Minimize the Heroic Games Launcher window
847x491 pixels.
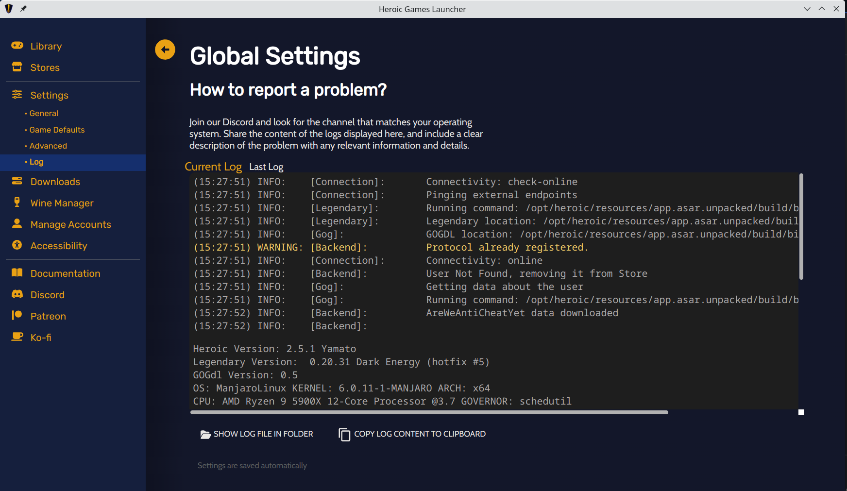807,9
